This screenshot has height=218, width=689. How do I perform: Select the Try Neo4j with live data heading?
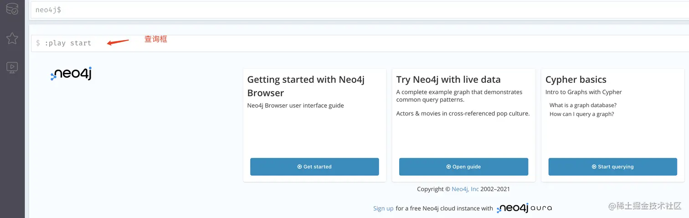(448, 80)
